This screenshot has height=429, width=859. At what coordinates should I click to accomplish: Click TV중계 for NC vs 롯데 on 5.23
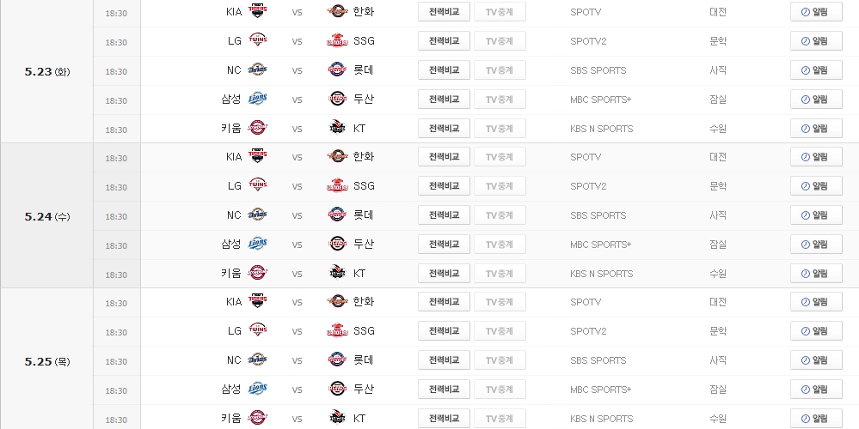click(x=500, y=70)
